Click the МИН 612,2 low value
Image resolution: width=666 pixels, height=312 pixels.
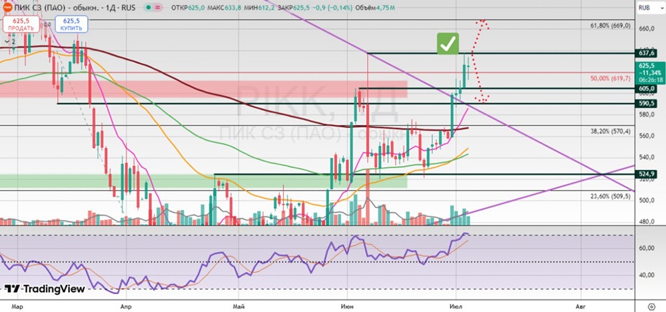pos(258,7)
